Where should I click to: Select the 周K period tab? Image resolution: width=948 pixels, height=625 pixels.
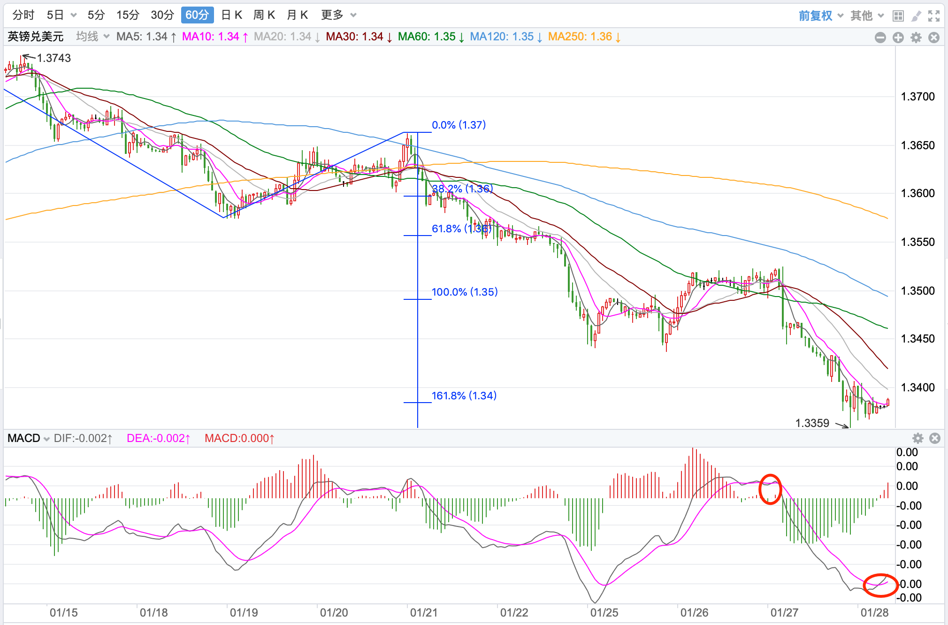point(264,15)
